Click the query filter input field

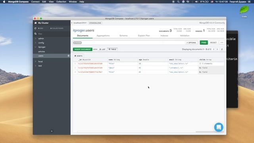pyautogui.click(x=133, y=43)
